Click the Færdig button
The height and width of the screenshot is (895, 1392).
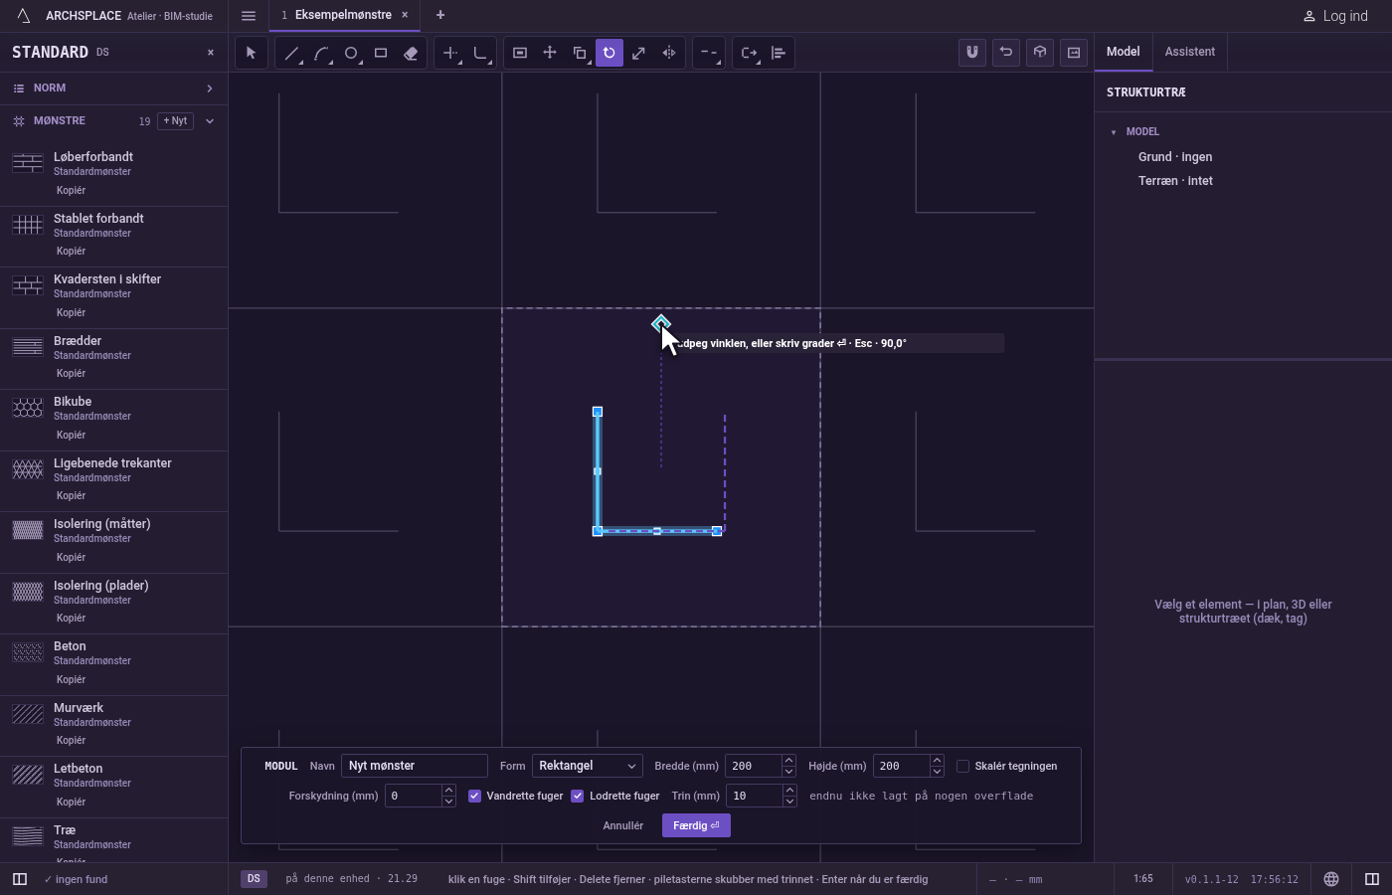696,825
